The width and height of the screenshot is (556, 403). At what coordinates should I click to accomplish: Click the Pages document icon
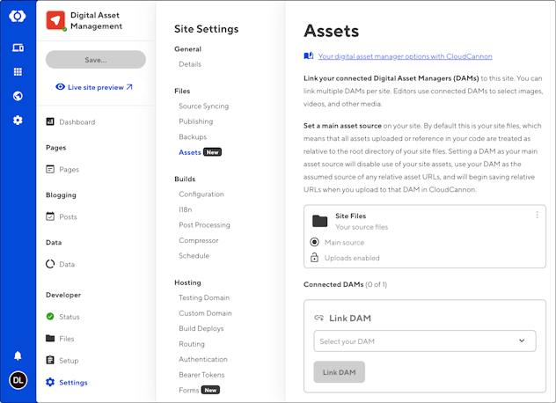coord(50,169)
